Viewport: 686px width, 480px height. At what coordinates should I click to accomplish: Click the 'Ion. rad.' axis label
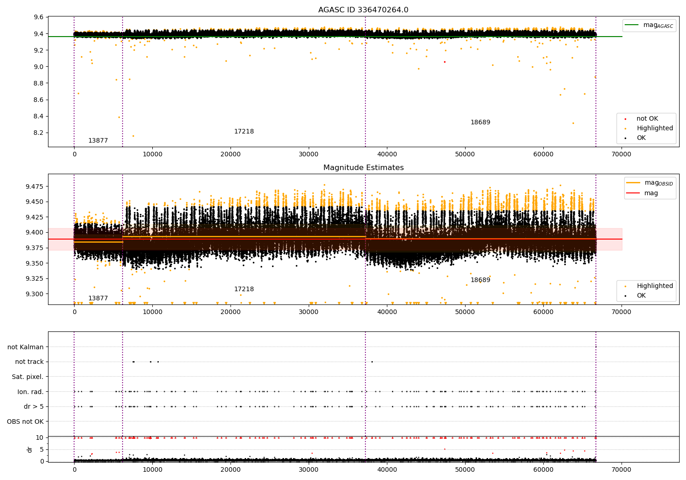(x=31, y=392)
